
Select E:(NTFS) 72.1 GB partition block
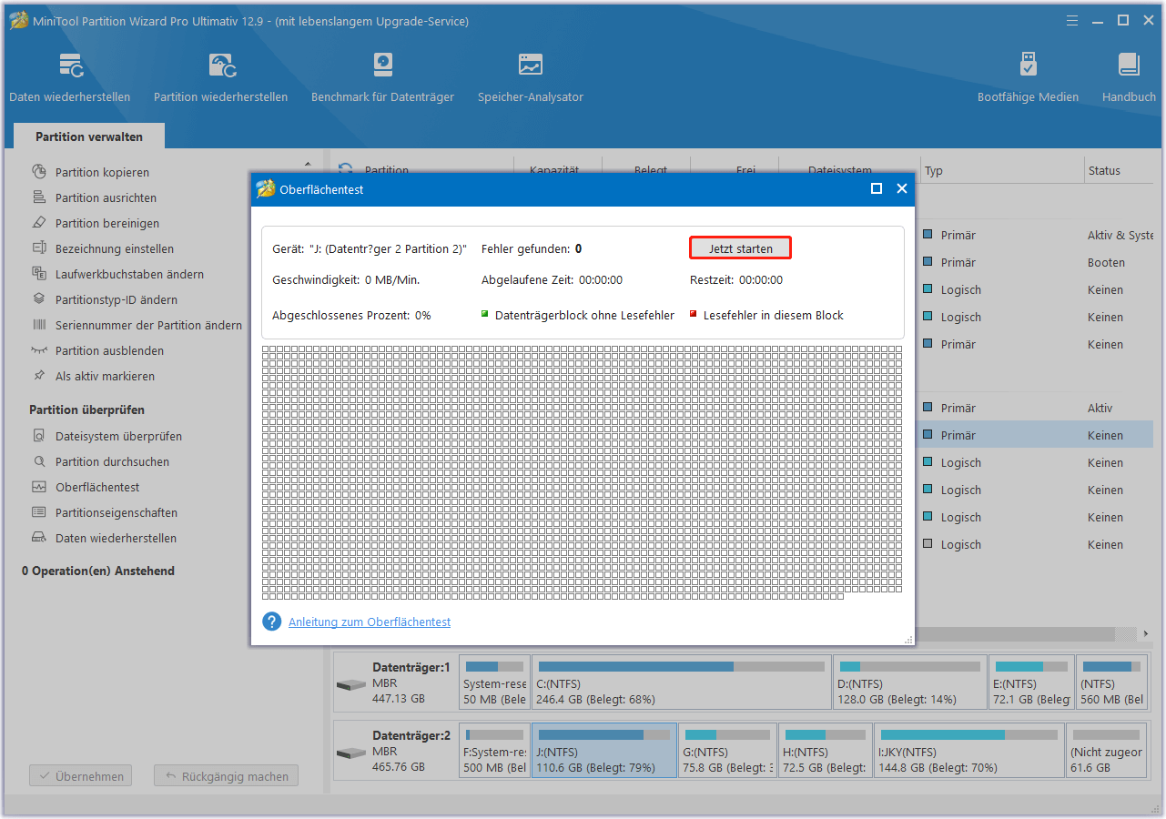click(x=1030, y=682)
